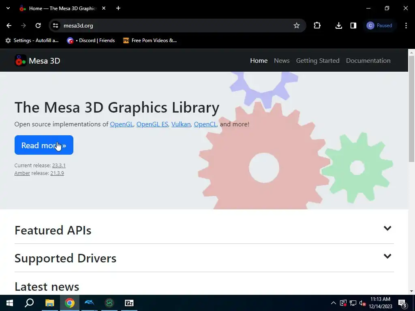Expand the Supported Drivers section chevron
Image resolution: width=415 pixels, height=311 pixels.
(387, 256)
